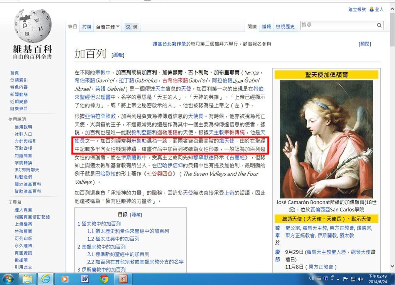The width and height of the screenshot is (395, 285).
Task: Open the Windows Start menu
Action: pos(8,279)
